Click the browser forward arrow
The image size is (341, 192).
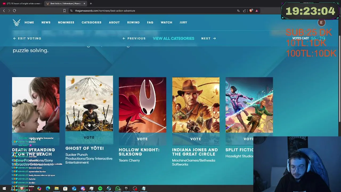click(9, 11)
